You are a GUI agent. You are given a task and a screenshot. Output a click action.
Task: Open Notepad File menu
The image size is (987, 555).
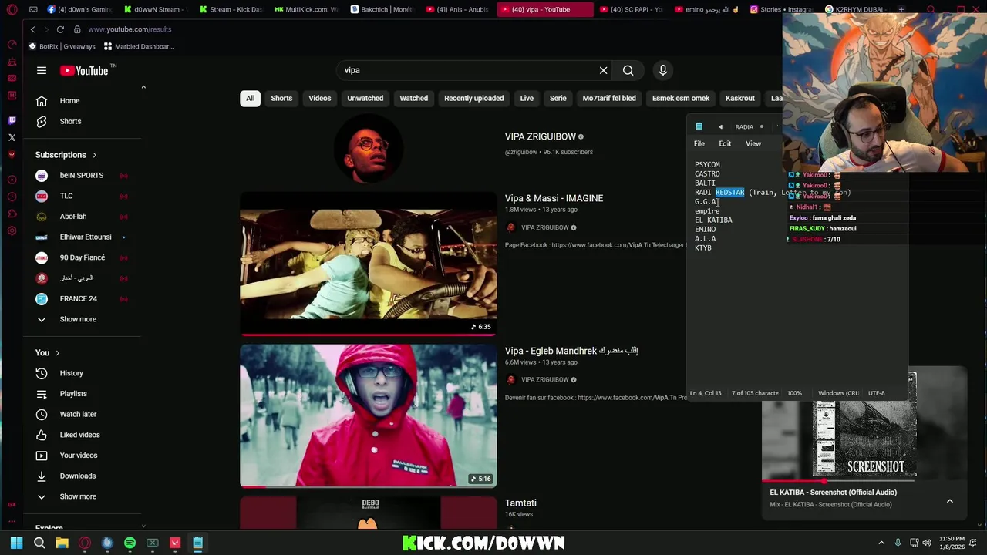click(x=699, y=143)
